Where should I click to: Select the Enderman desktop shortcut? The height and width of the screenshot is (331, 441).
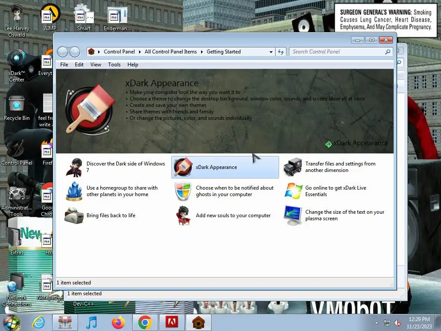pyautogui.click(x=117, y=18)
